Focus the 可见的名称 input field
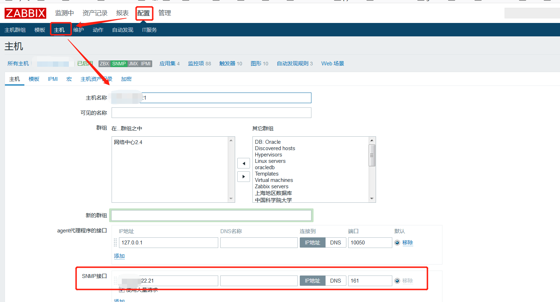This screenshot has width=560, height=302. (x=211, y=113)
